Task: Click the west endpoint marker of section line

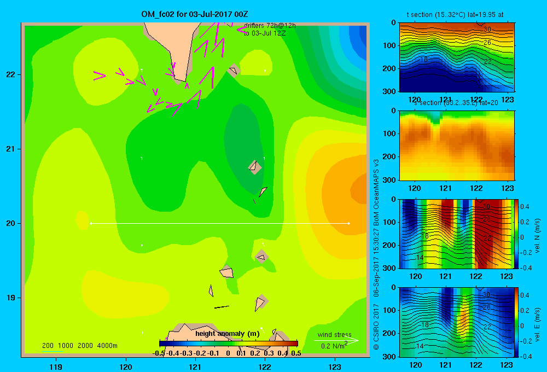Action: [x=91, y=223]
